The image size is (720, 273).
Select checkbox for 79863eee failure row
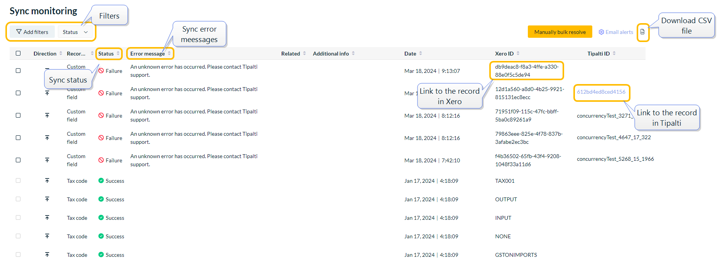[18, 138]
